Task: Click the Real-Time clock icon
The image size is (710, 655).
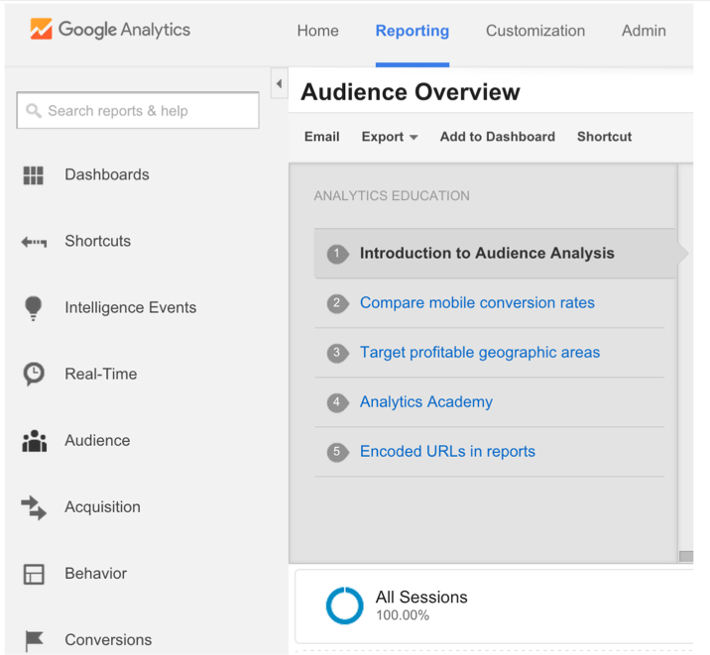Action: pyautogui.click(x=34, y=375)
